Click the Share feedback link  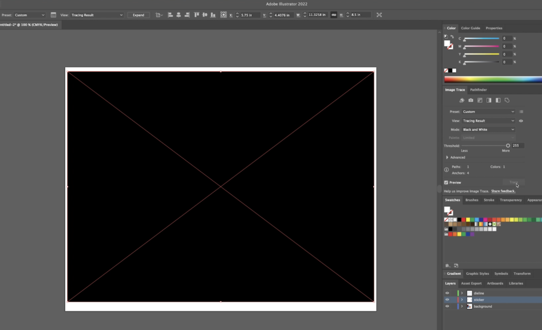[x=503, y=191]
